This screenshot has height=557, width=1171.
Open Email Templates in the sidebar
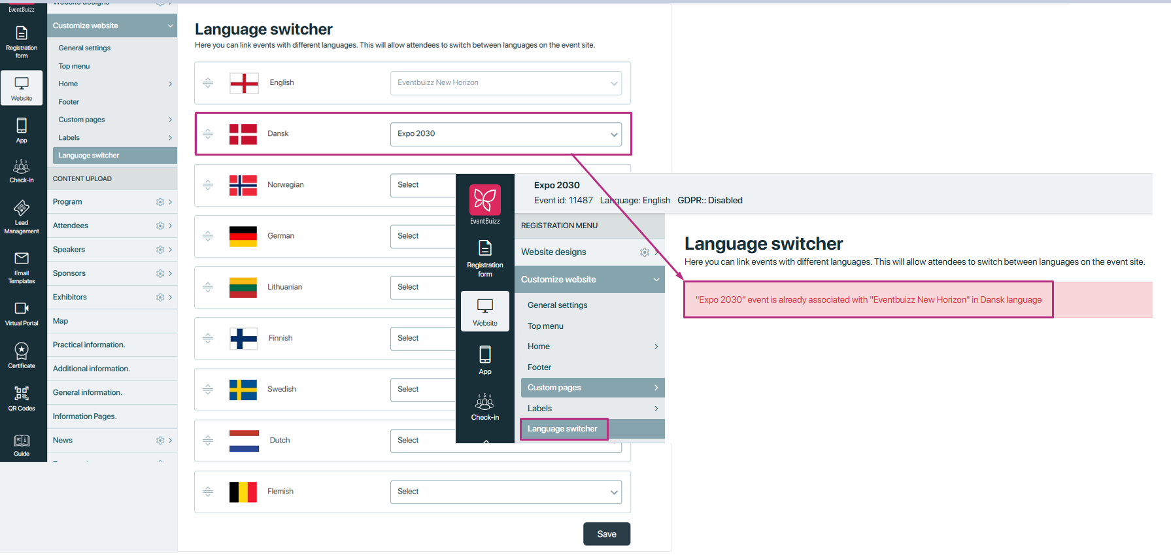(x=22, y=267)
